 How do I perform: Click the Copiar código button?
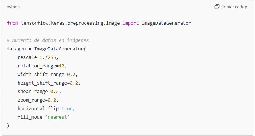pos(231,7)
